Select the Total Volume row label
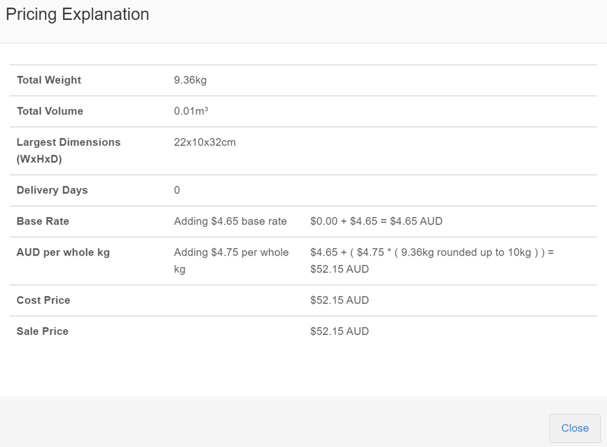The width and height of the screenshot is (607, 447). (x=50, y=111)
